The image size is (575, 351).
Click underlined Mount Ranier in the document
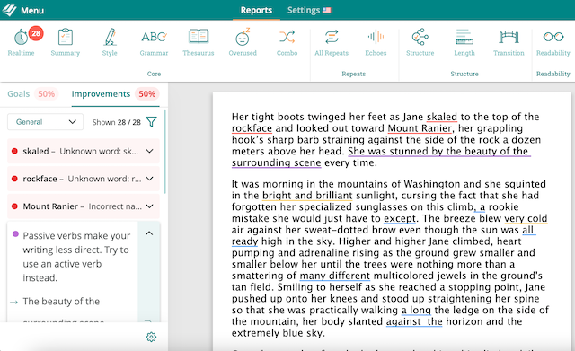420,128
